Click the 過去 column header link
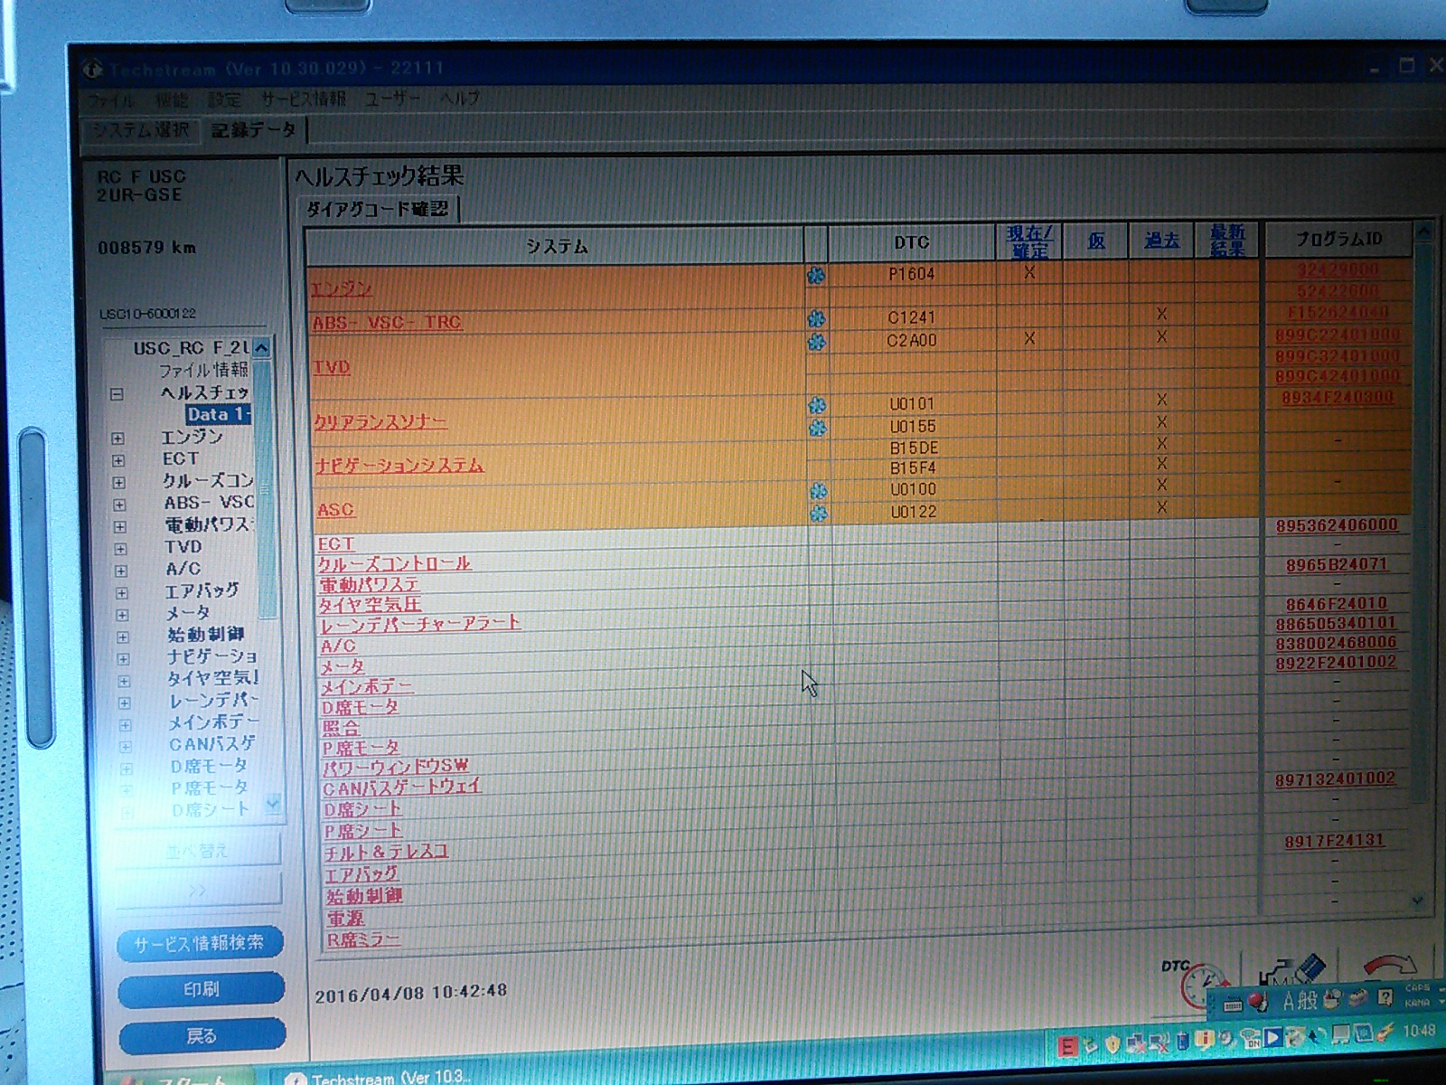The width and height of the screenshot is (1446, 1085). (1162, 241)
